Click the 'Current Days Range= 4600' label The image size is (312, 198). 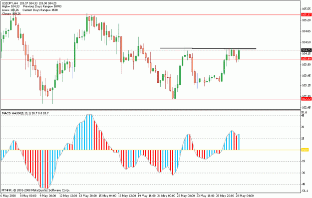tap(40, 10)
